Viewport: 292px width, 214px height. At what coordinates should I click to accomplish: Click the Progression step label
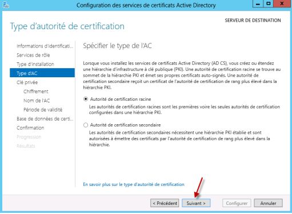(29, 137)
